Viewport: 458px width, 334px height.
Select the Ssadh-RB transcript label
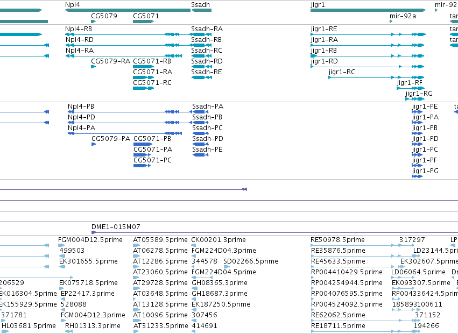[206, 40]
